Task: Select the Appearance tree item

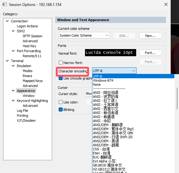Action: pos(26,91)
